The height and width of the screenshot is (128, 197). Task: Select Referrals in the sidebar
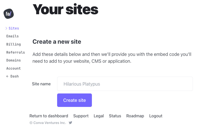(x=15, y=52)
